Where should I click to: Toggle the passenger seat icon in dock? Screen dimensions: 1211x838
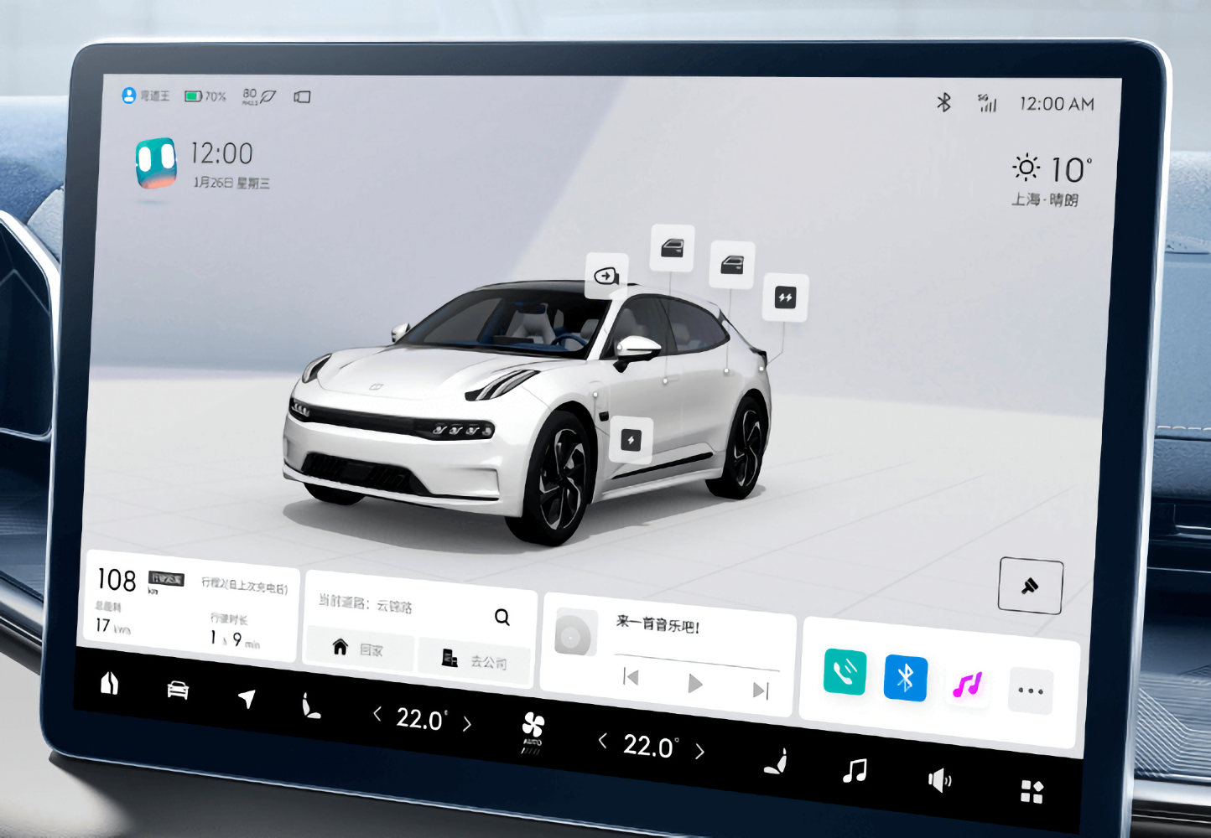pos(777,762)
